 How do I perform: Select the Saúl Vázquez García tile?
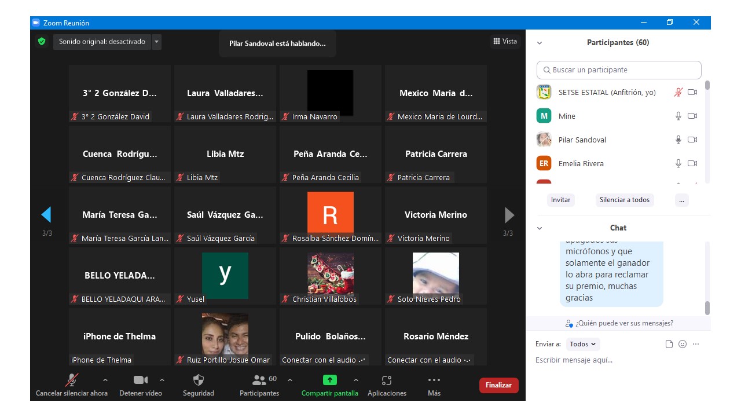(x=225, y=215)
